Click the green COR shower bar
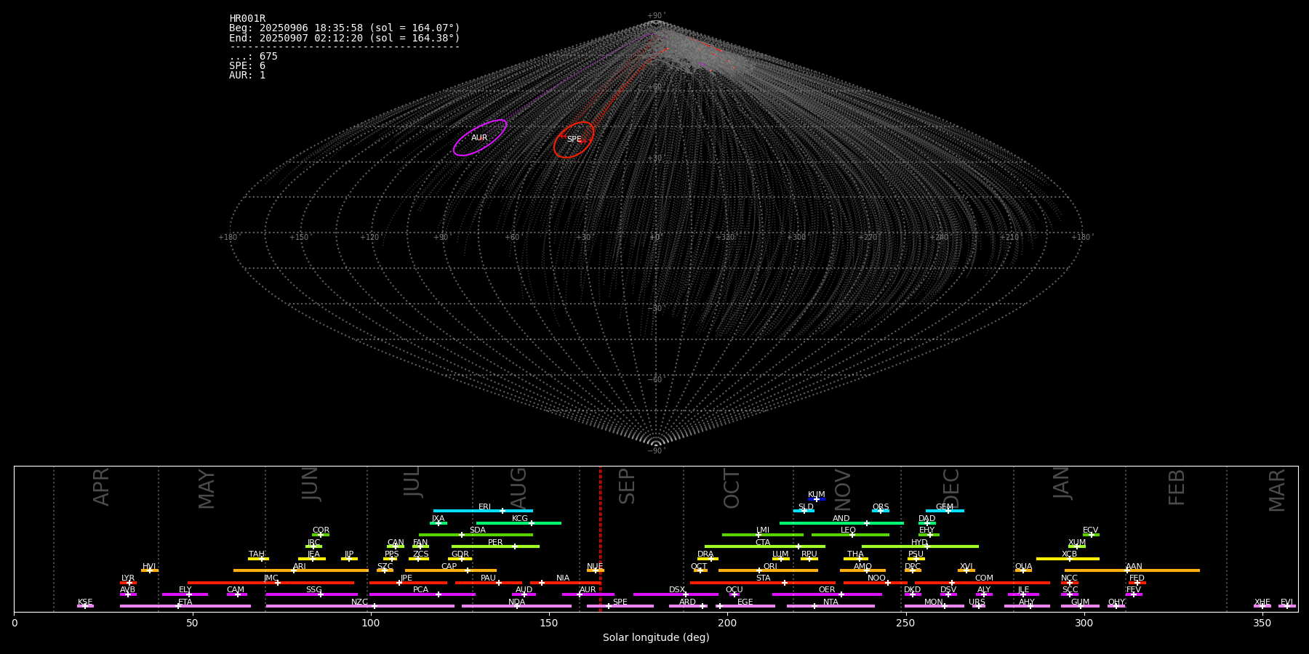Image resolution: width=1309 pixels, height=654 pixels. point(321,535)
